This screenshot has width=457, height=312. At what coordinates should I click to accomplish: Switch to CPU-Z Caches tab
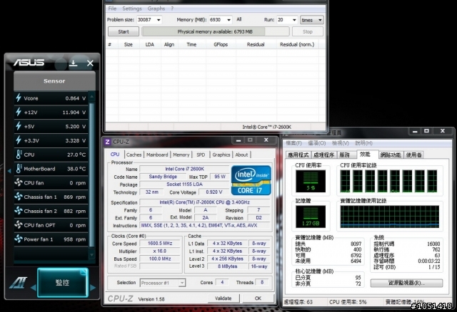(134, 155)
